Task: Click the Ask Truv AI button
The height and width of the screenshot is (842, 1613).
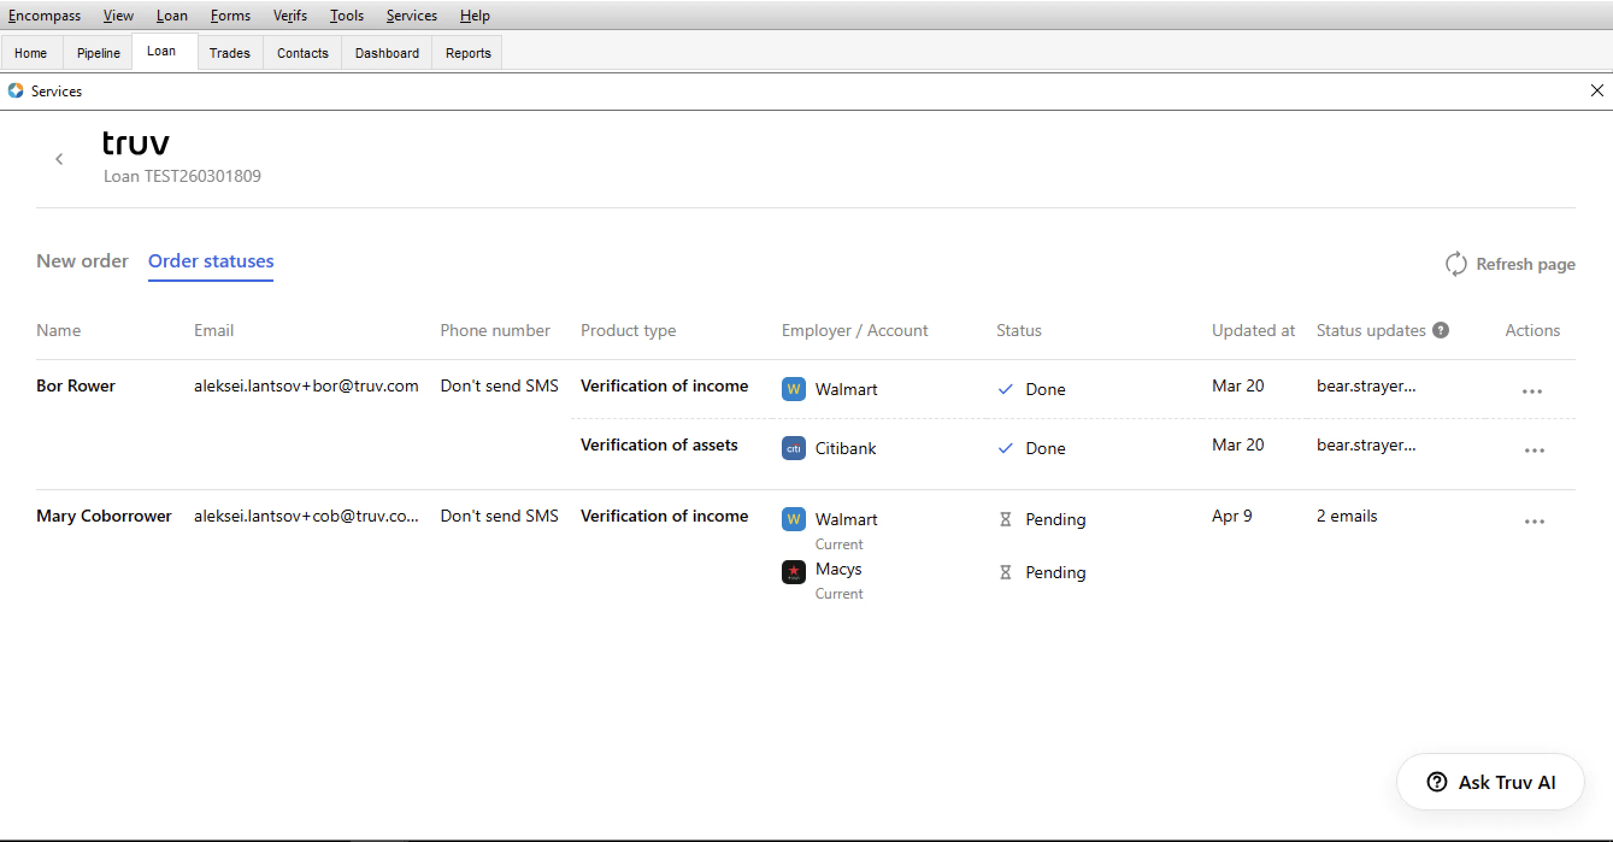Action: [1490, 782]
